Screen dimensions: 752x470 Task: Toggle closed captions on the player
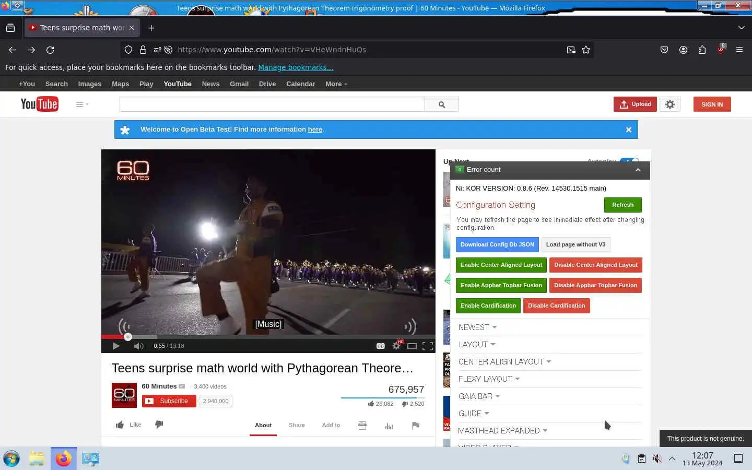(381, 346)
